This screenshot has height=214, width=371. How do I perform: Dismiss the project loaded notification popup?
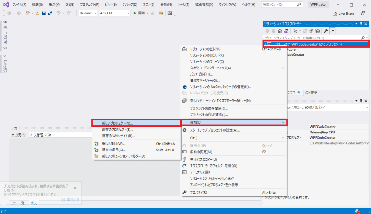[75, 188]
